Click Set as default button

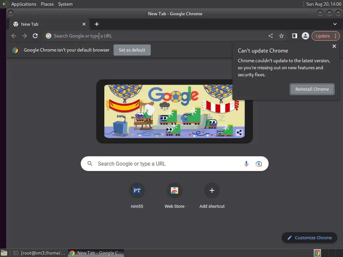132,50
